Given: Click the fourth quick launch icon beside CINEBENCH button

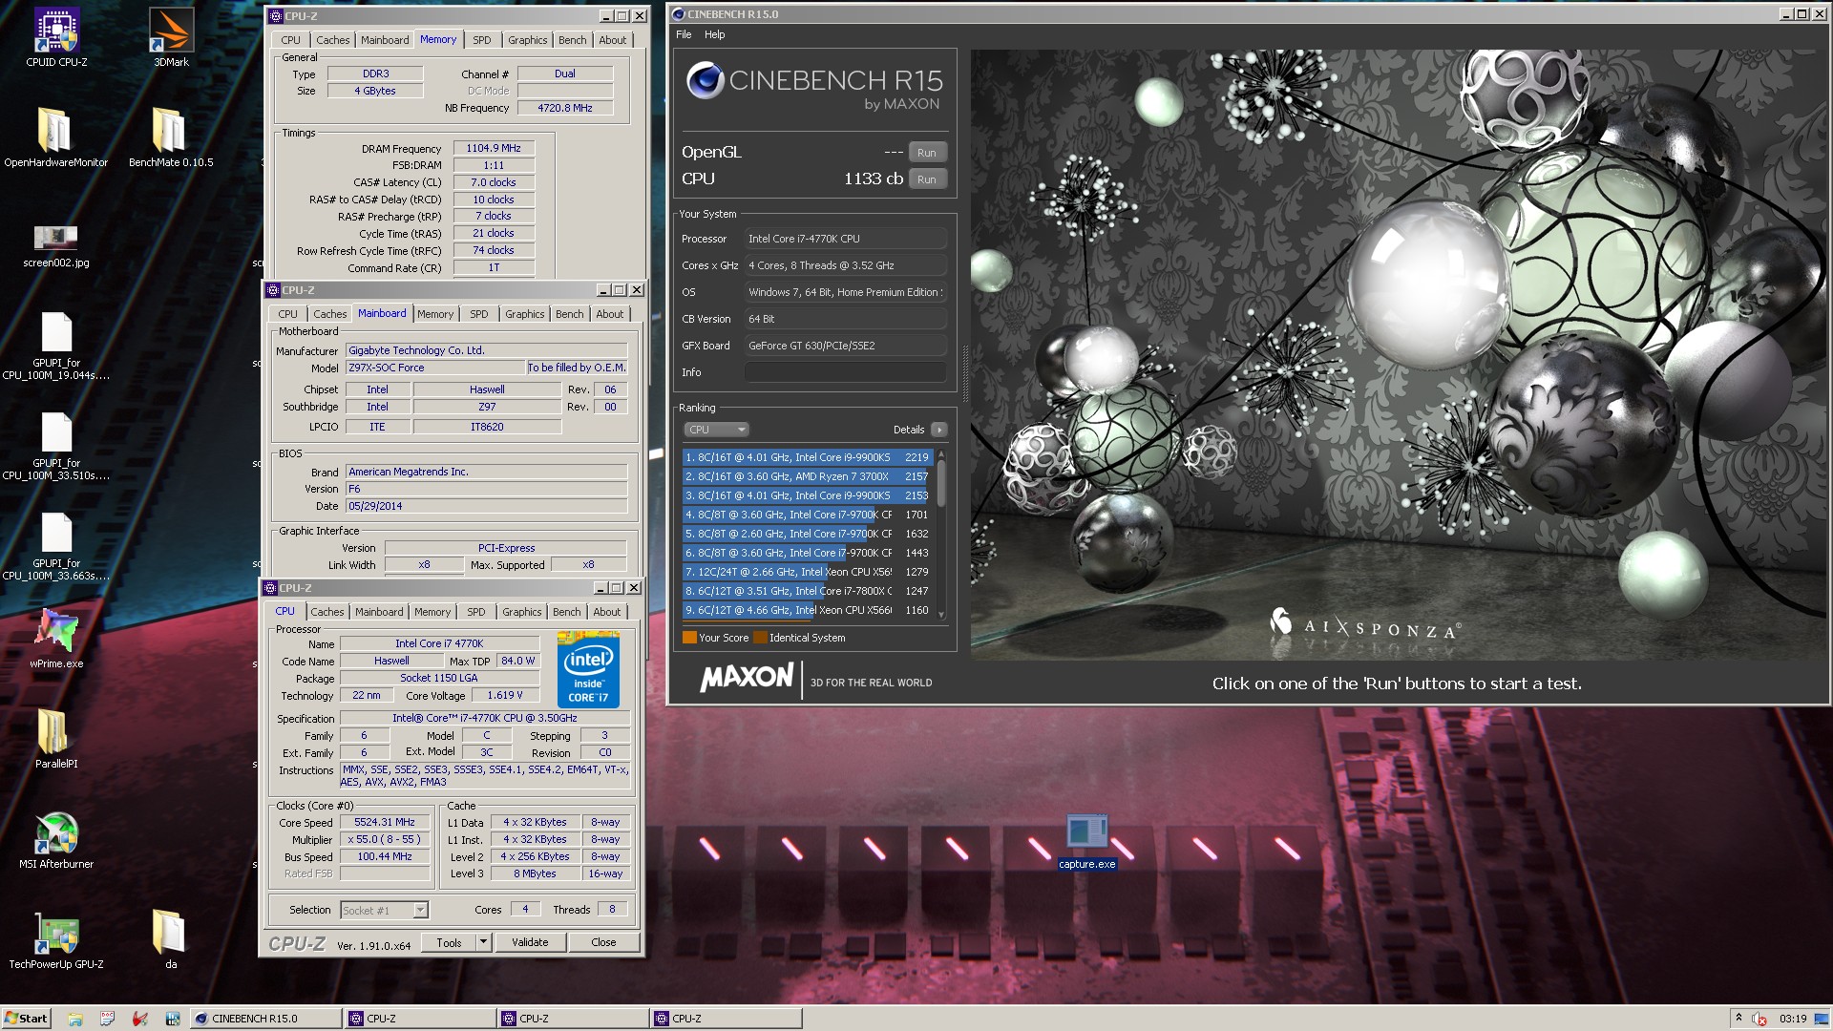Looking at the screenshot, I should point(172,1019).
